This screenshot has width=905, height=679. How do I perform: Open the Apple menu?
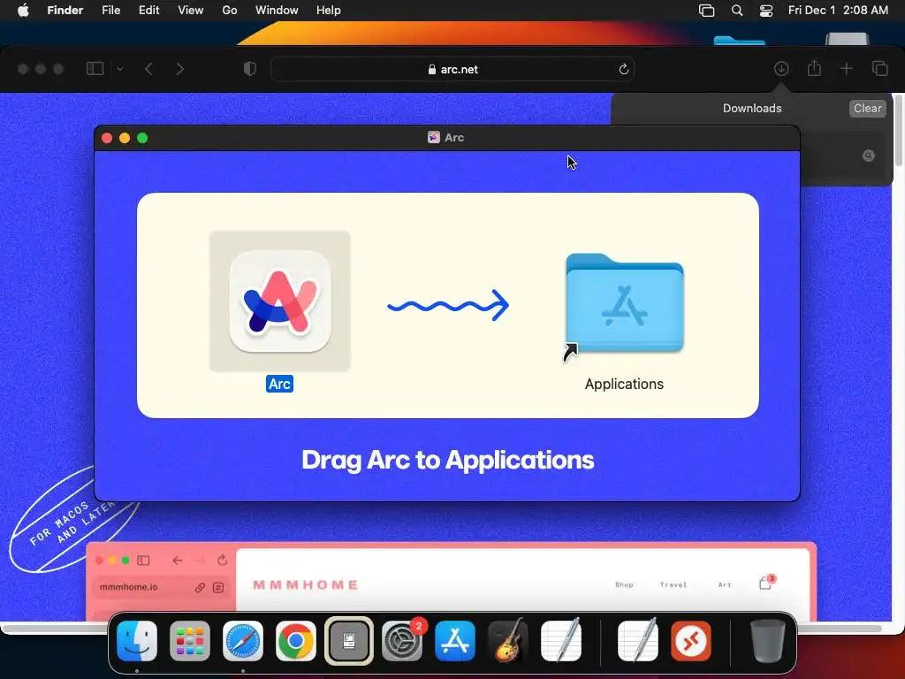[23, 10]
